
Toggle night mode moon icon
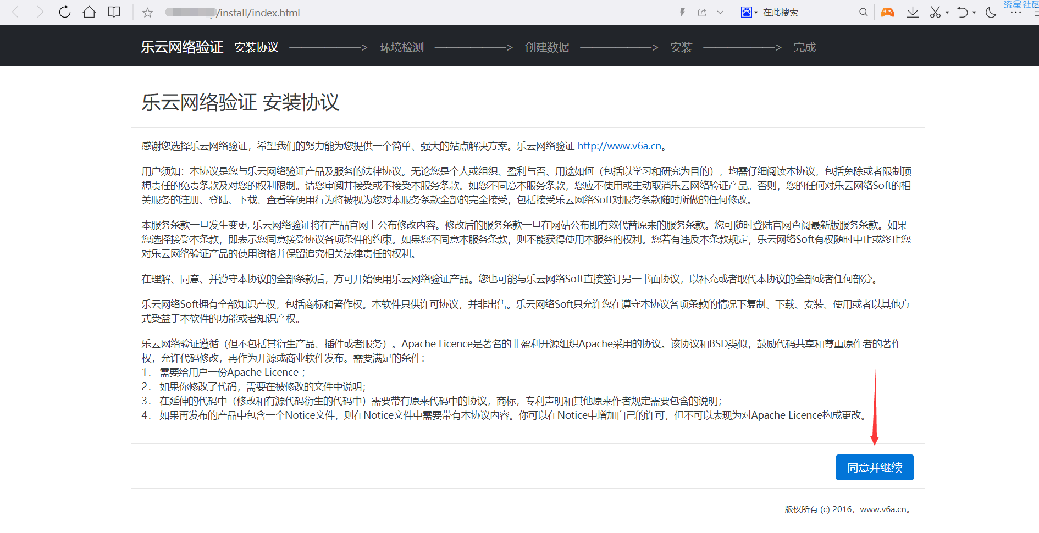coord(991,12)
